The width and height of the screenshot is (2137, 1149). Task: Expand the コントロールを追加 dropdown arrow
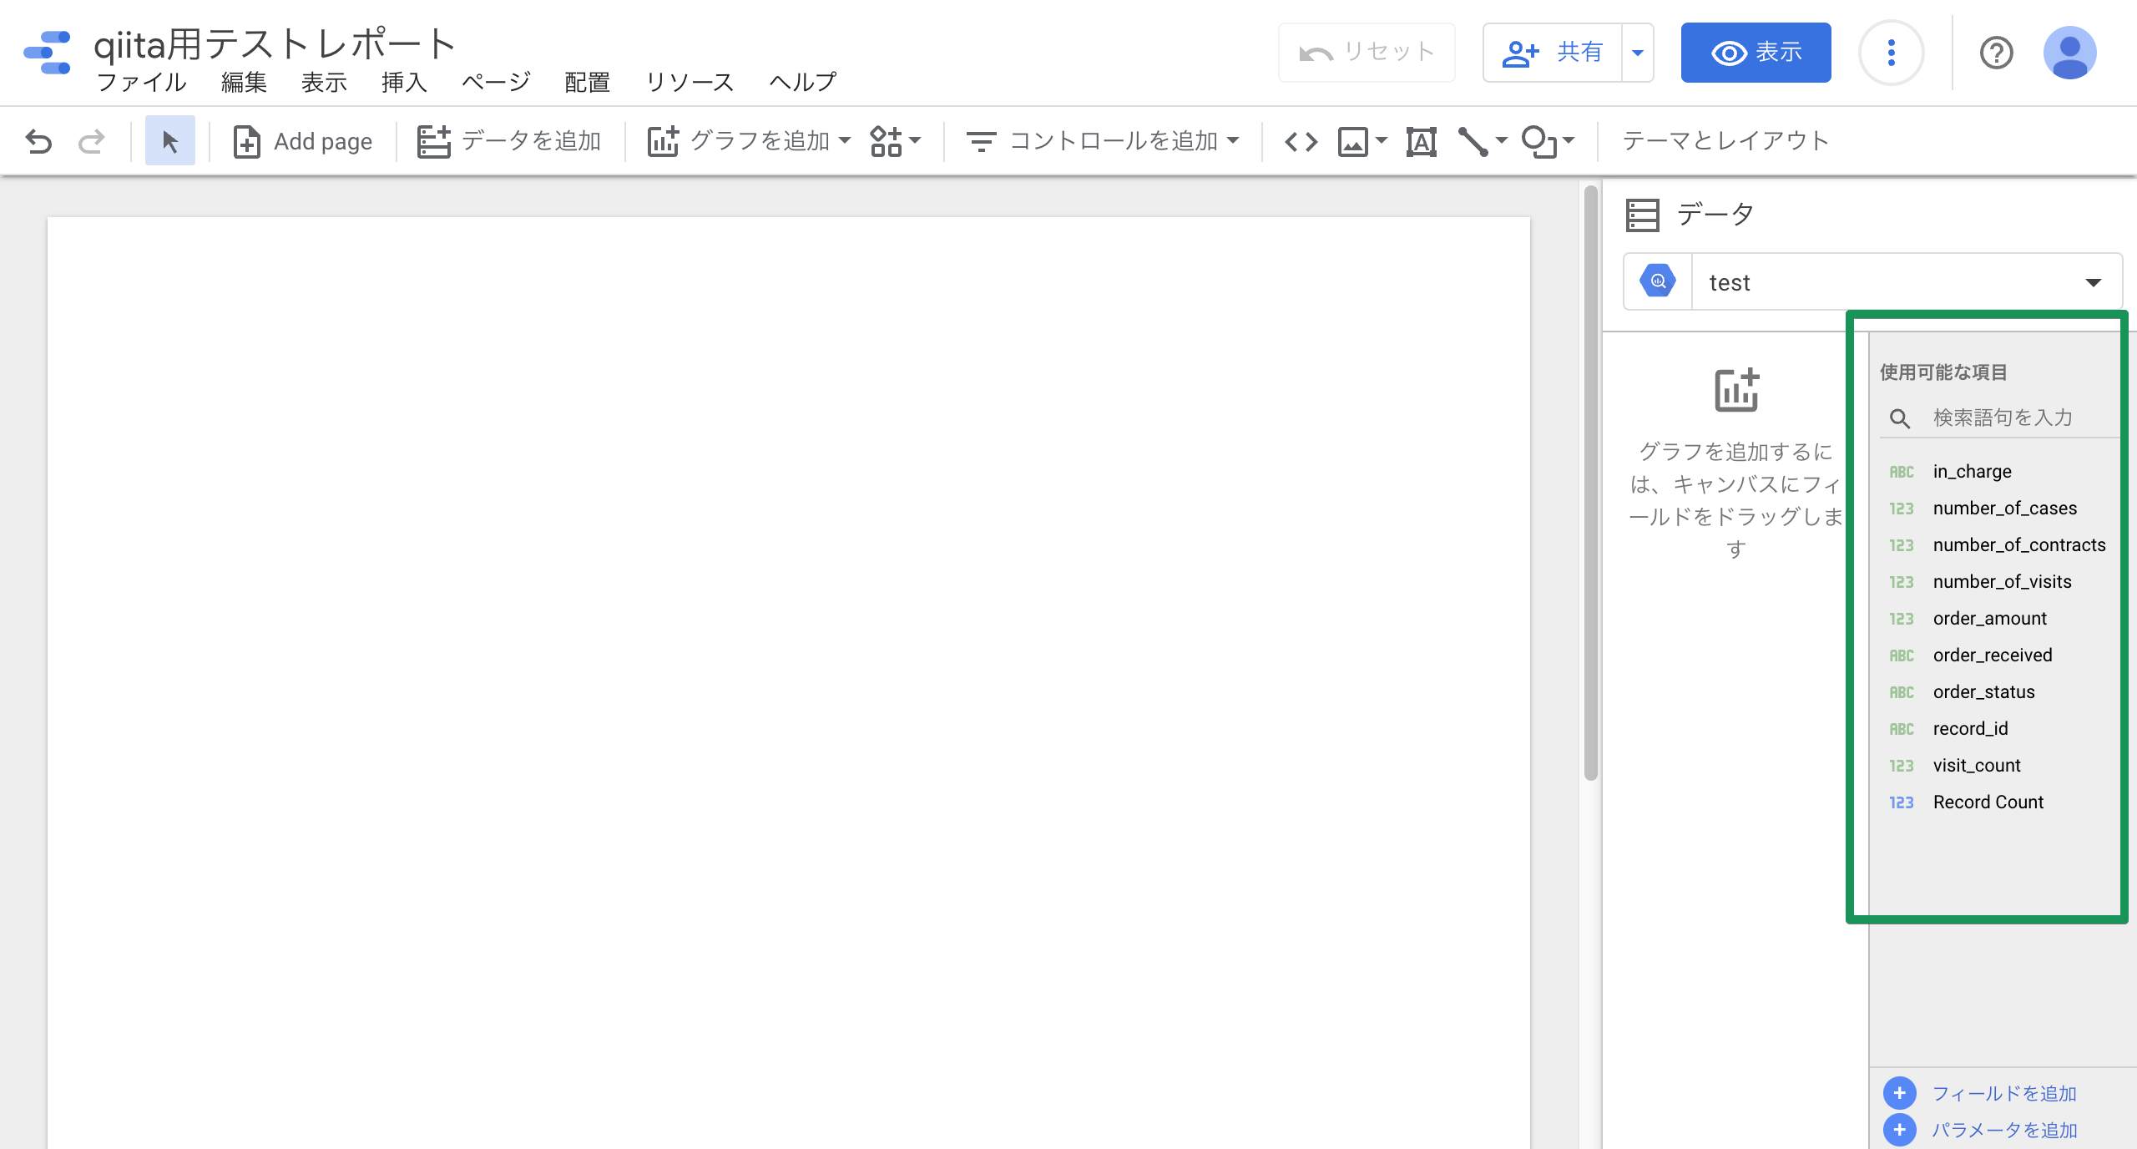pyautogui.click(x=1233, y=140)
